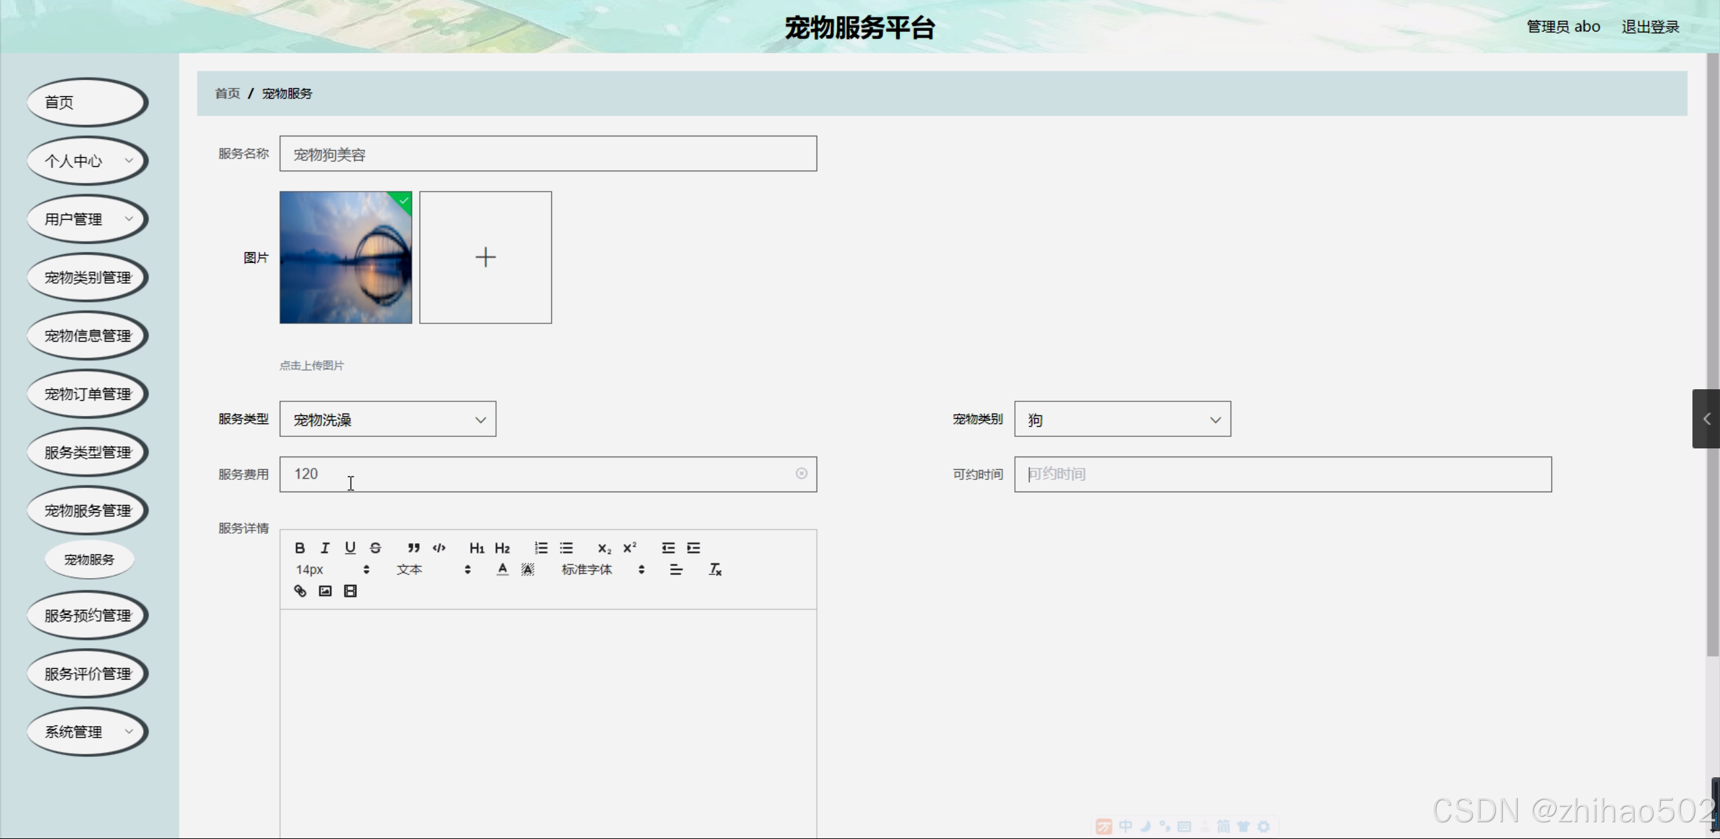Insert a hyperlink in editor
Viewport: 1720px width, 839px height.
[x=300, y=591]
